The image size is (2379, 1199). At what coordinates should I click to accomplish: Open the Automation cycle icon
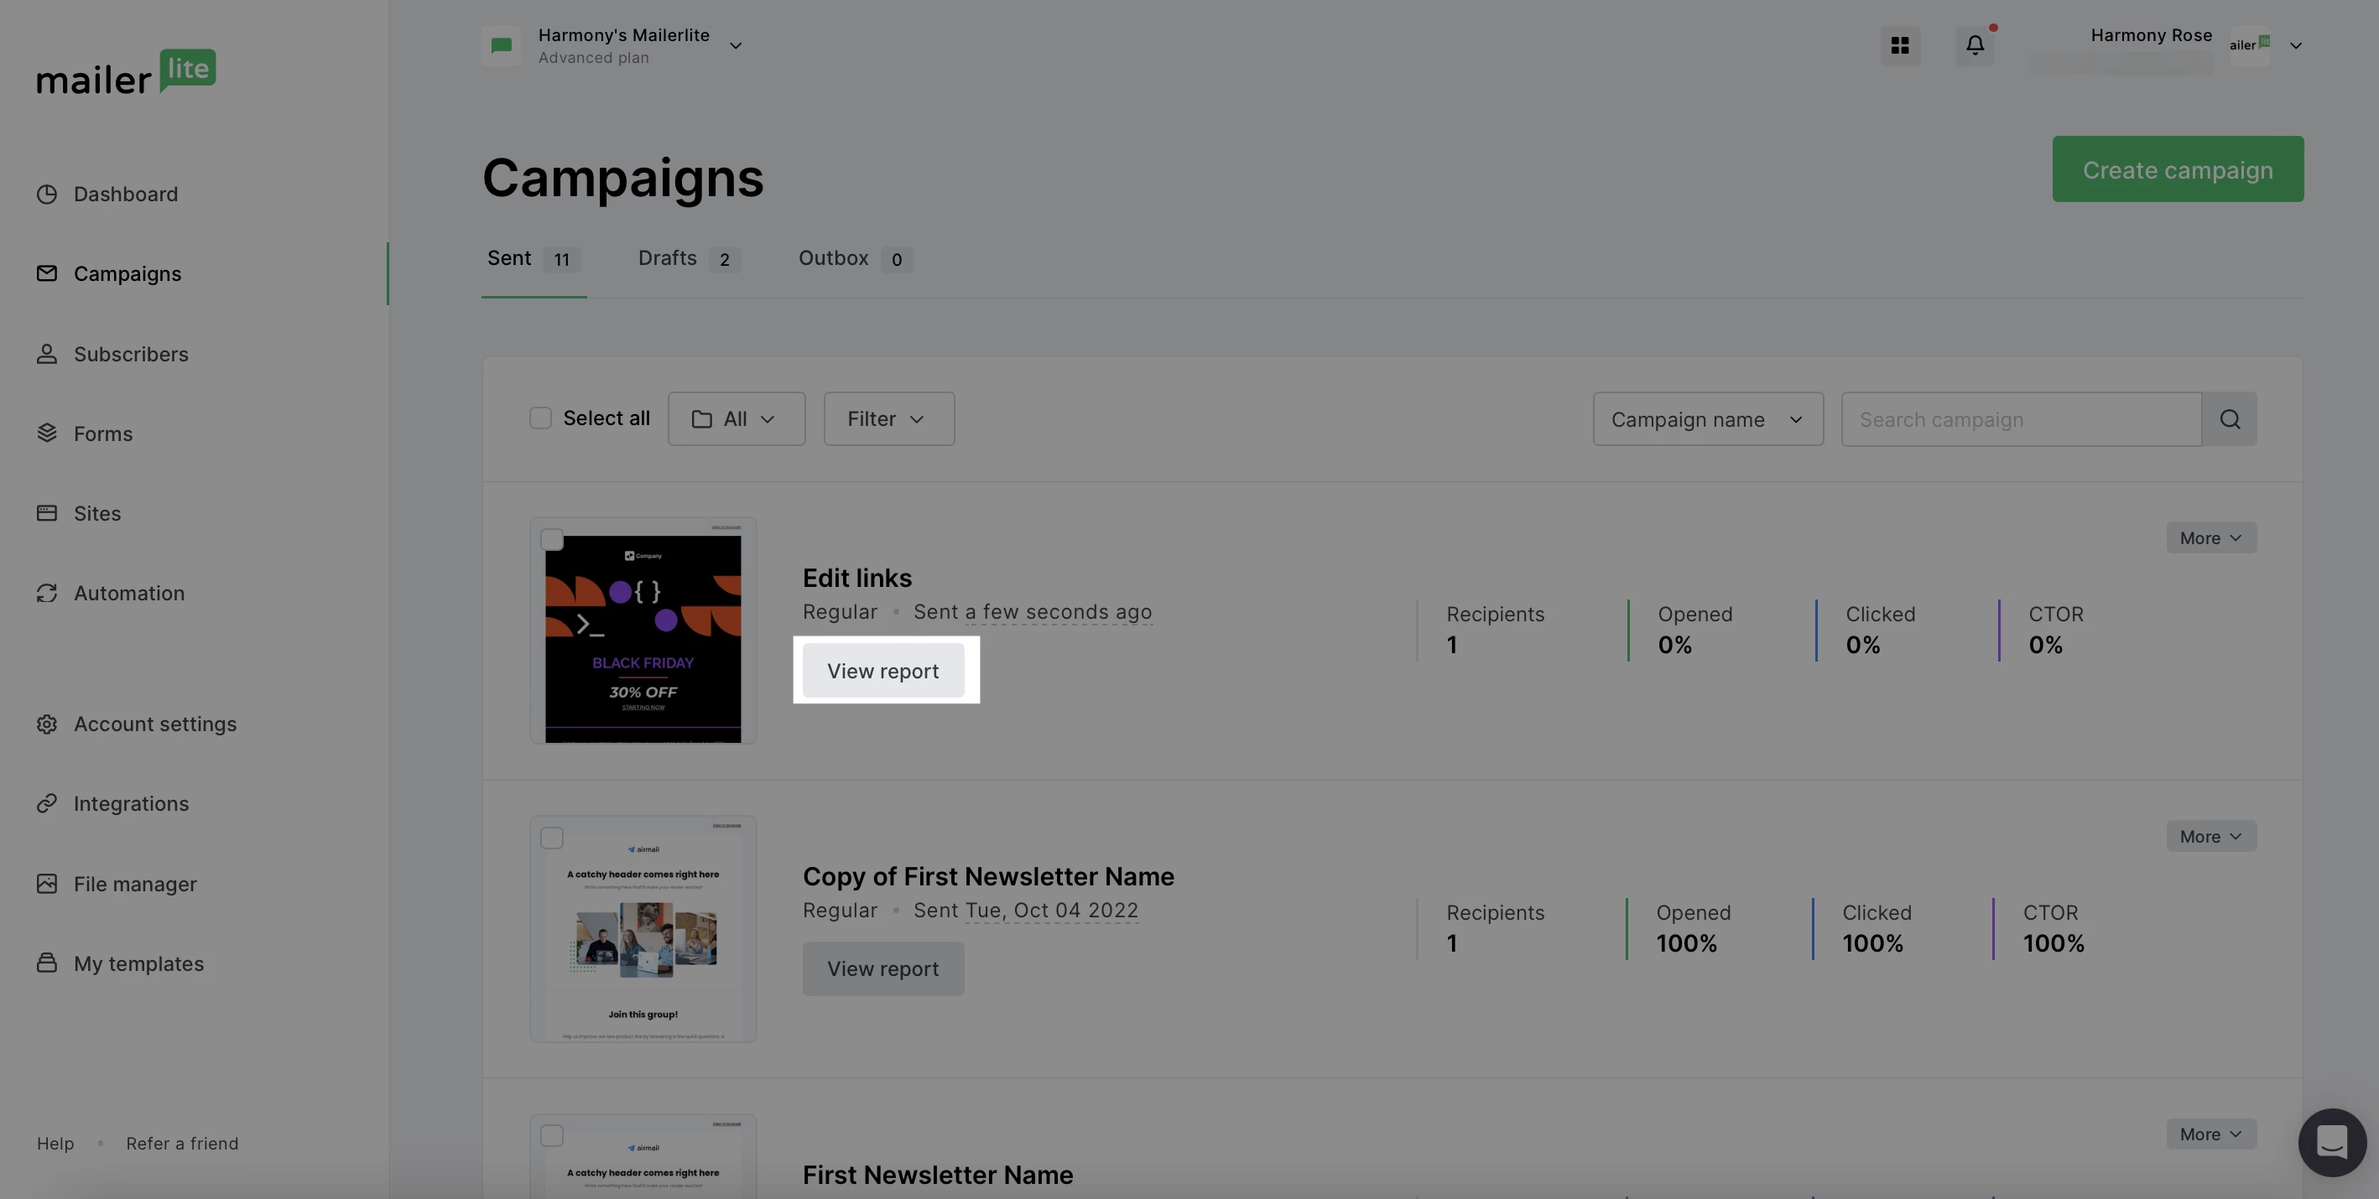point(46,594)
